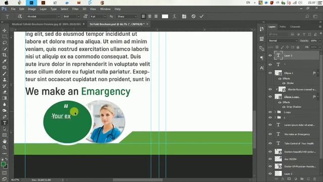
Task: Open the Apple menu
Action: coord(7,3)
